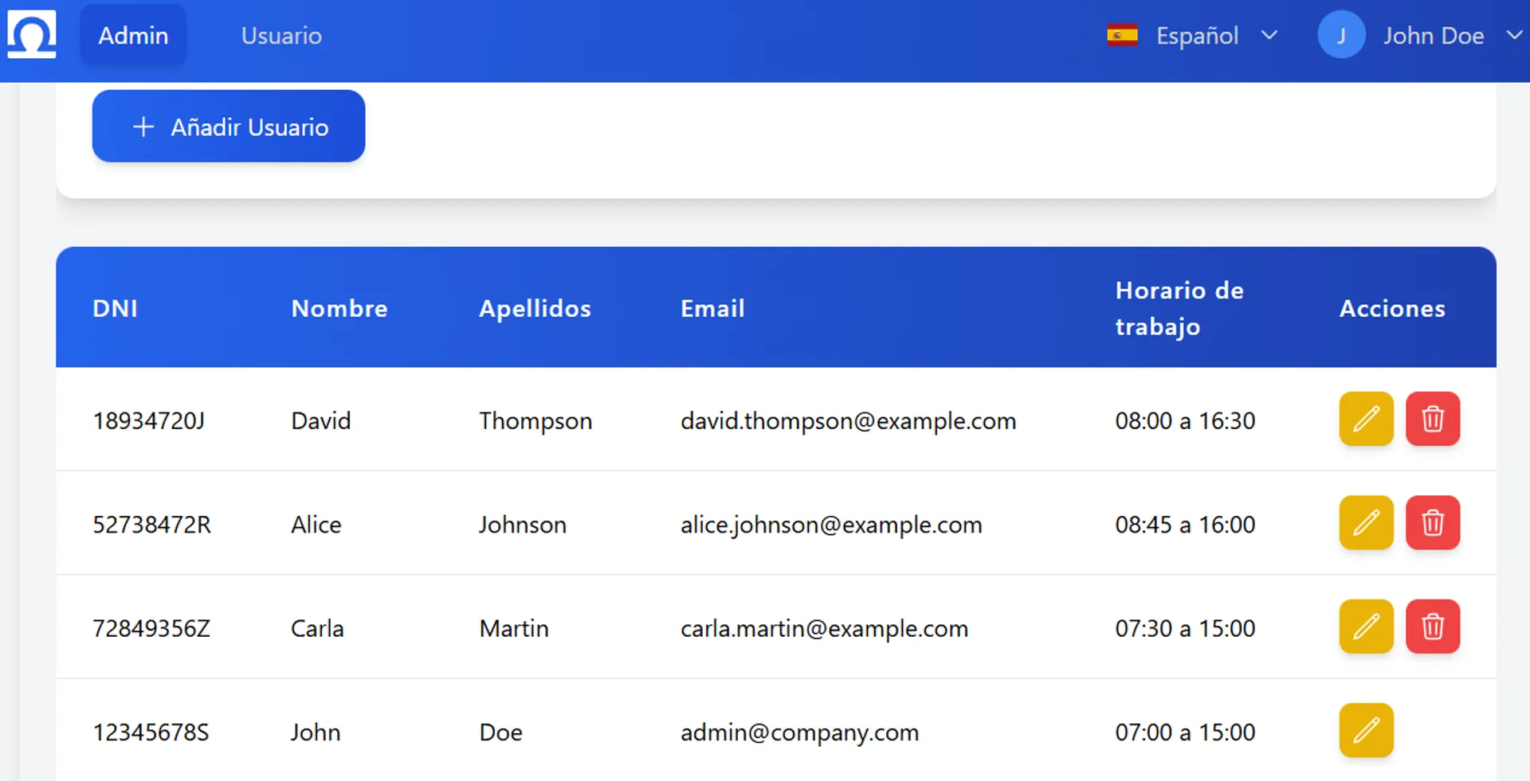
Task: Click the Horario de trabajo column header
Action: click(x=1179, y=308)
